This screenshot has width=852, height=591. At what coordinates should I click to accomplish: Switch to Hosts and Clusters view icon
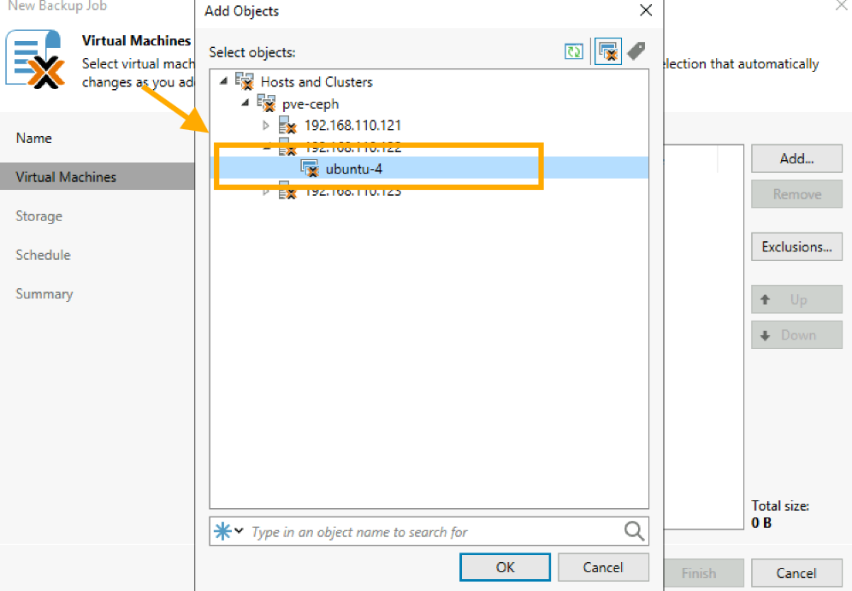(x=608, y=52)
